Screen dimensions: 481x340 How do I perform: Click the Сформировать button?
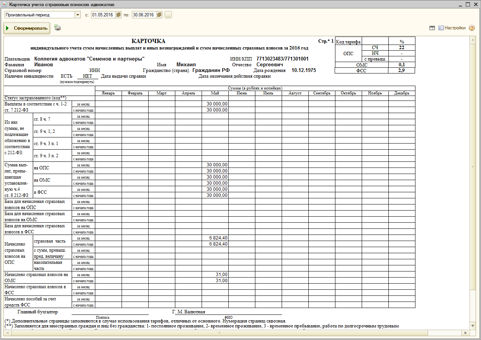click(27, 28)
